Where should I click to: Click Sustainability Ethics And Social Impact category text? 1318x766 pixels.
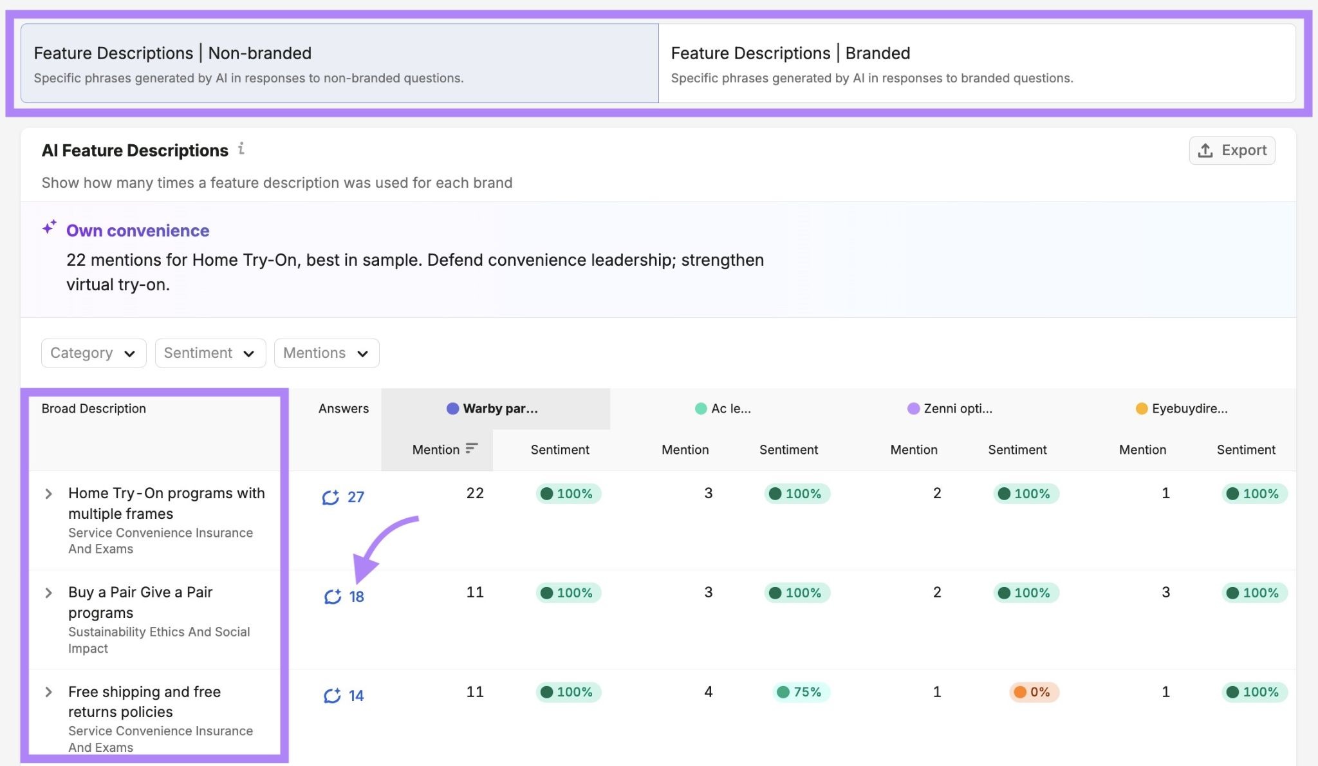point(159,640)
